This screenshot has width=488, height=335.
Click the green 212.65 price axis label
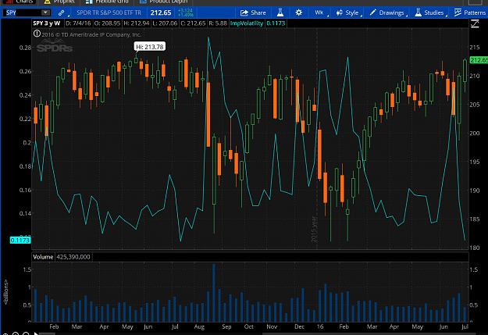click(x=479, y=60)
